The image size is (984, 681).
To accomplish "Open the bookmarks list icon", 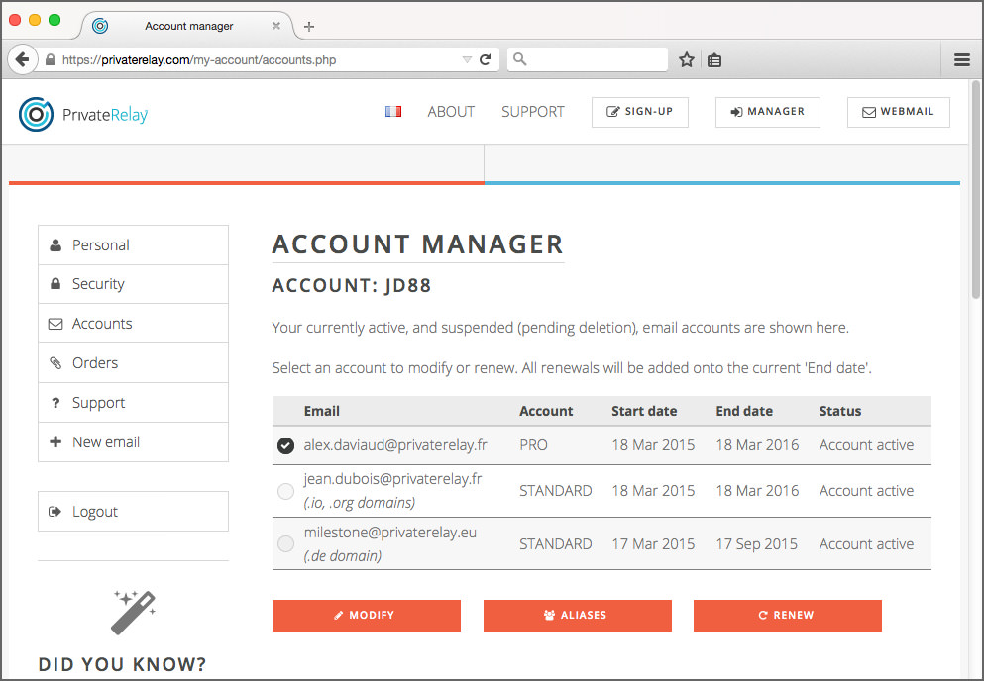I will click(714, 60).
